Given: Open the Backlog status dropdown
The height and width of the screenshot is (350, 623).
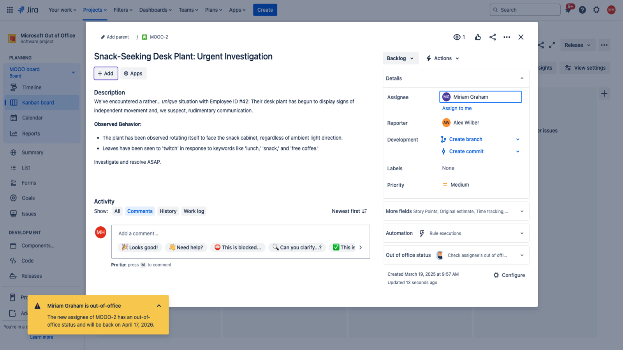Looking at the screenshot, I should click(x=400, y=58).
